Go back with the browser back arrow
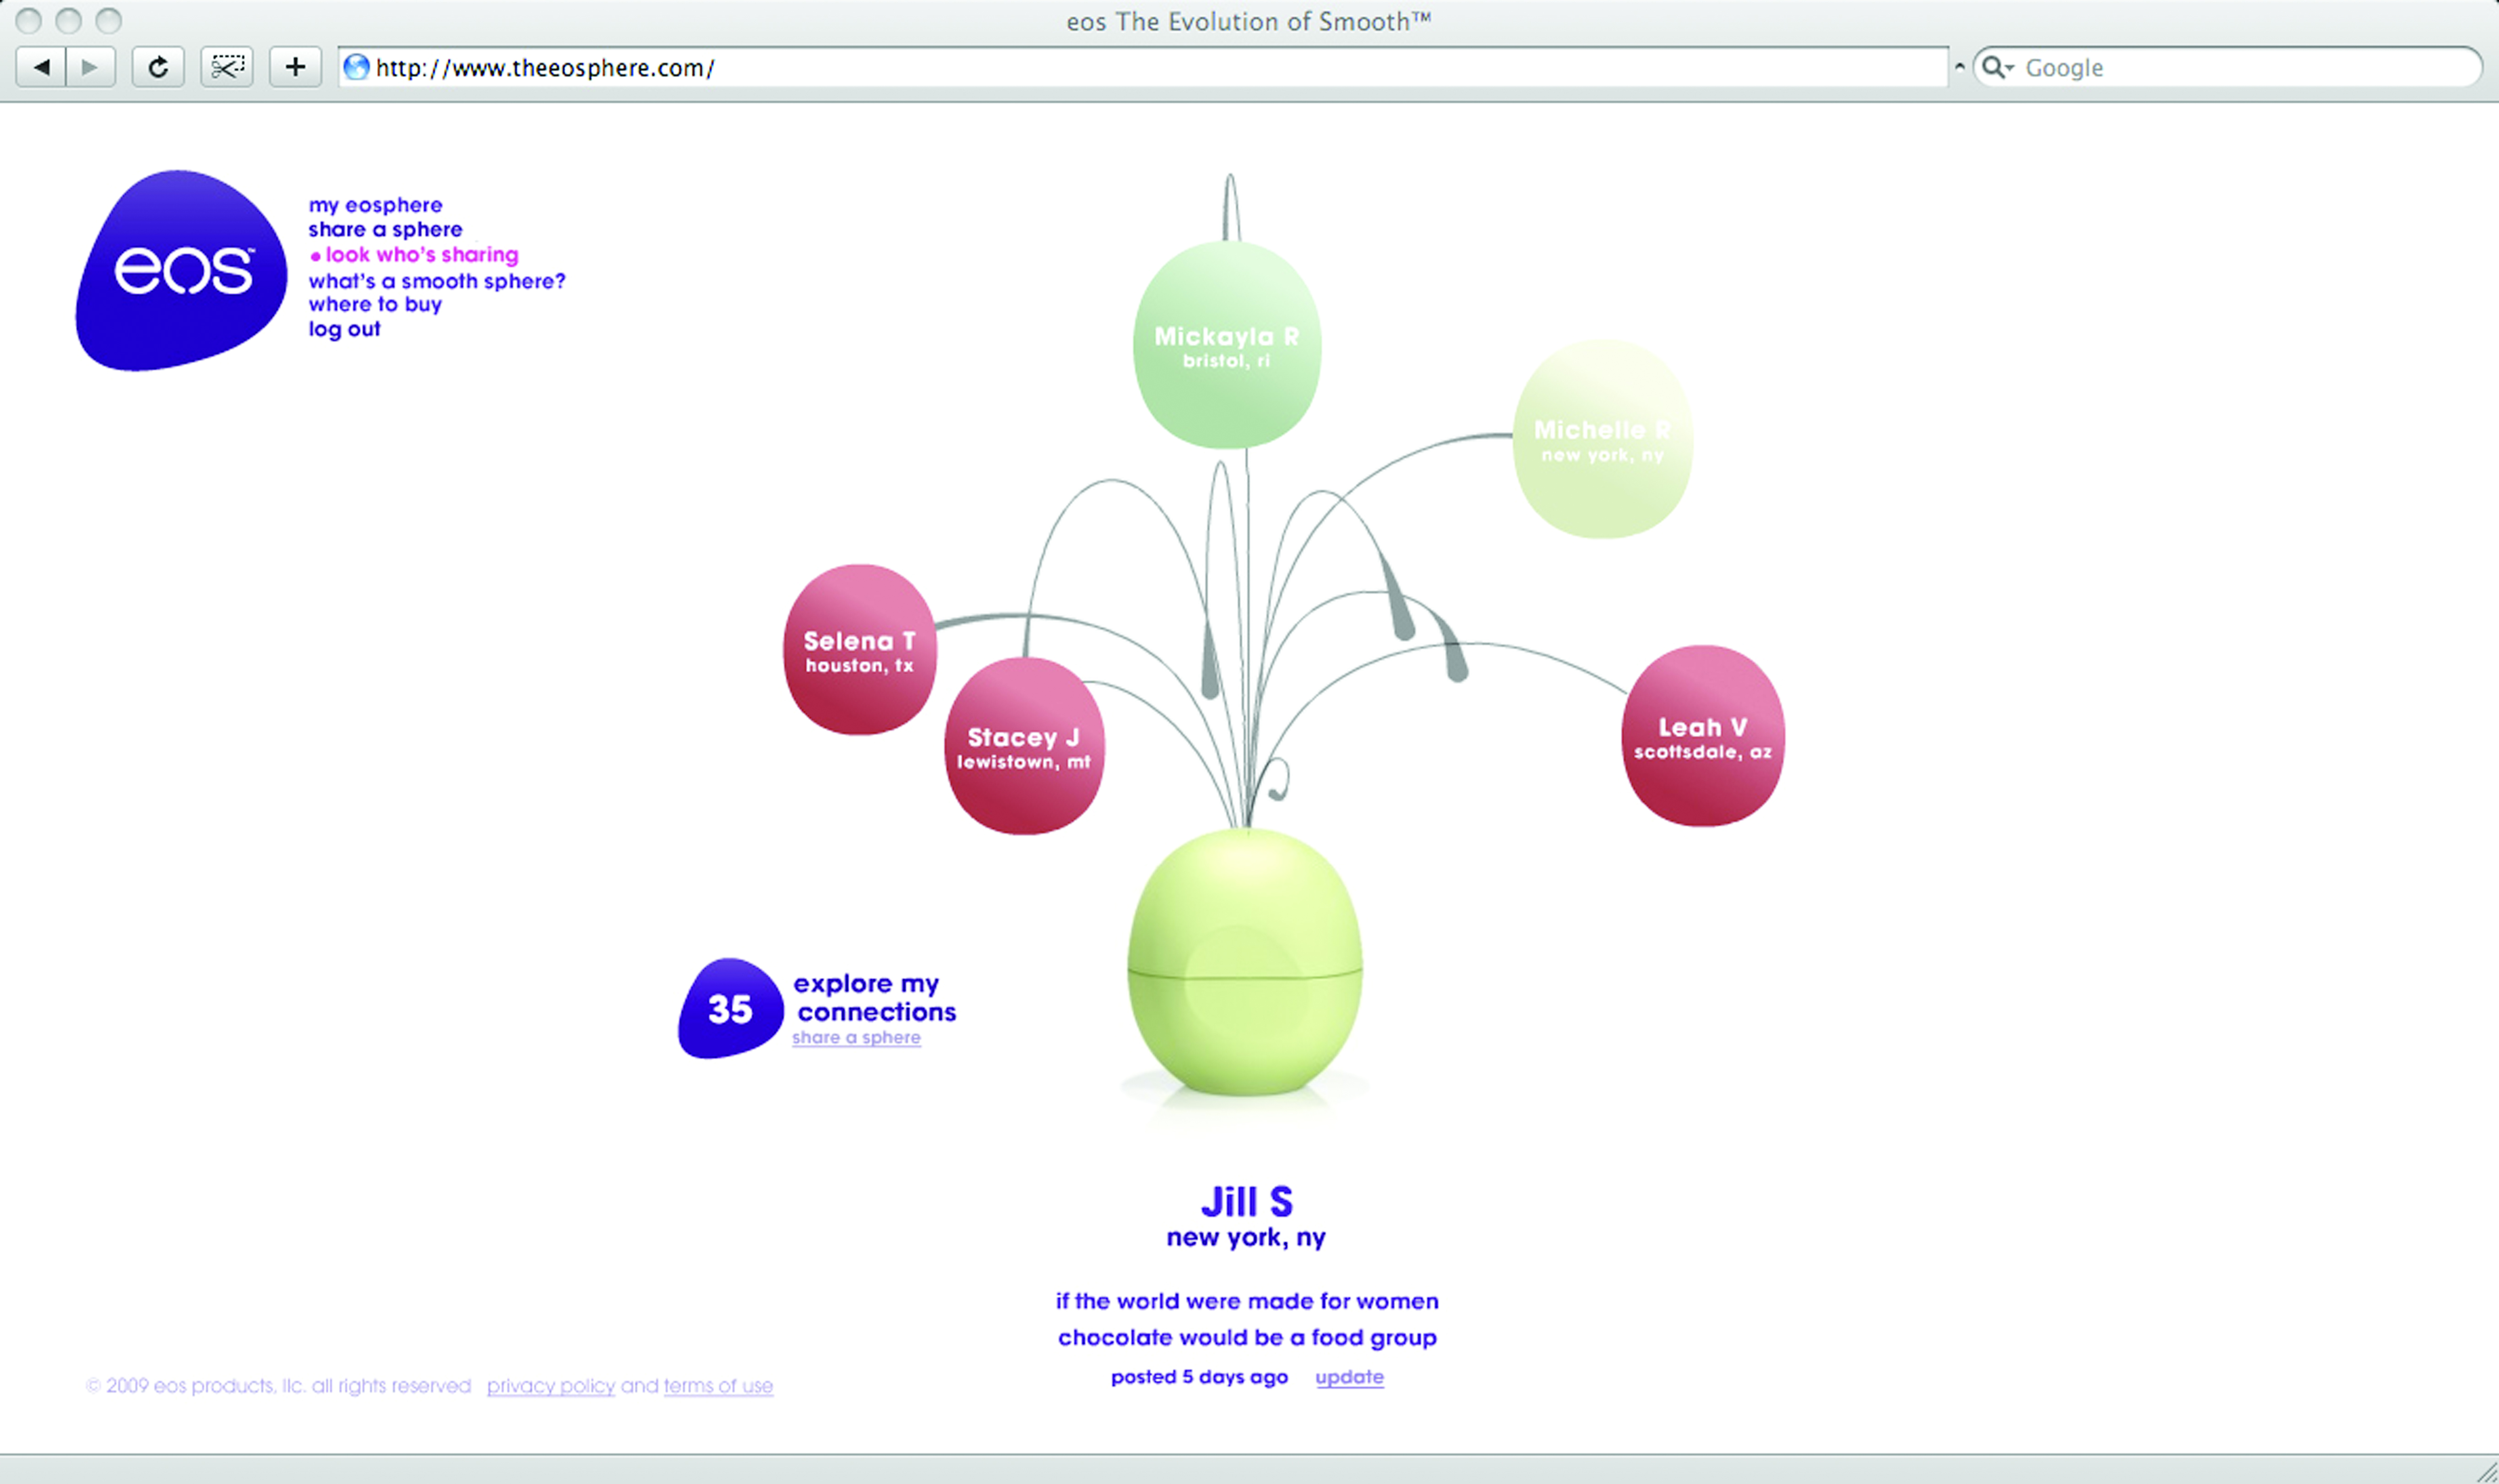Image resolution: width=2499 pixels, height=1484 pixels. pyautogui.click(x=41, y=67)
